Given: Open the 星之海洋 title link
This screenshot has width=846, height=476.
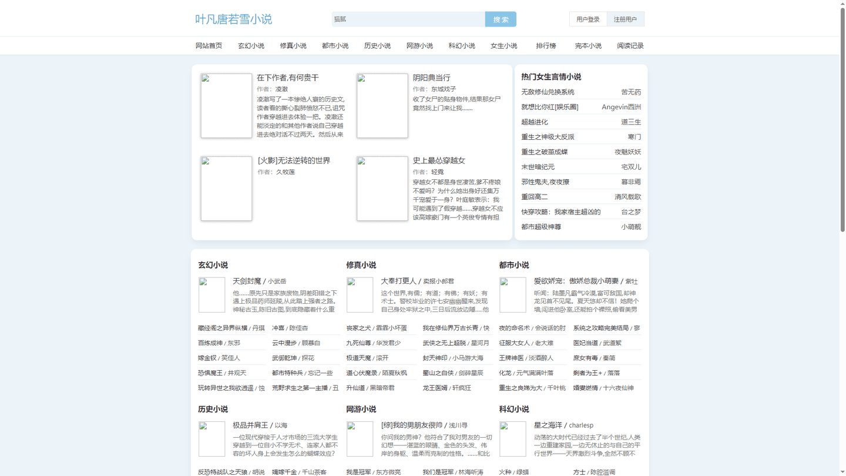Looking at the screenshot, I should (x=548, y=425).
